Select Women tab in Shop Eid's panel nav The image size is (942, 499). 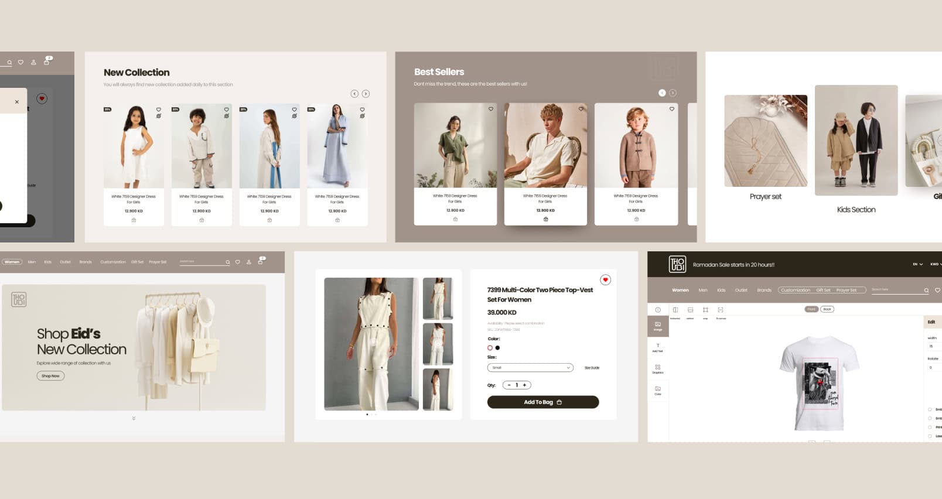click(x=12, y=262)
